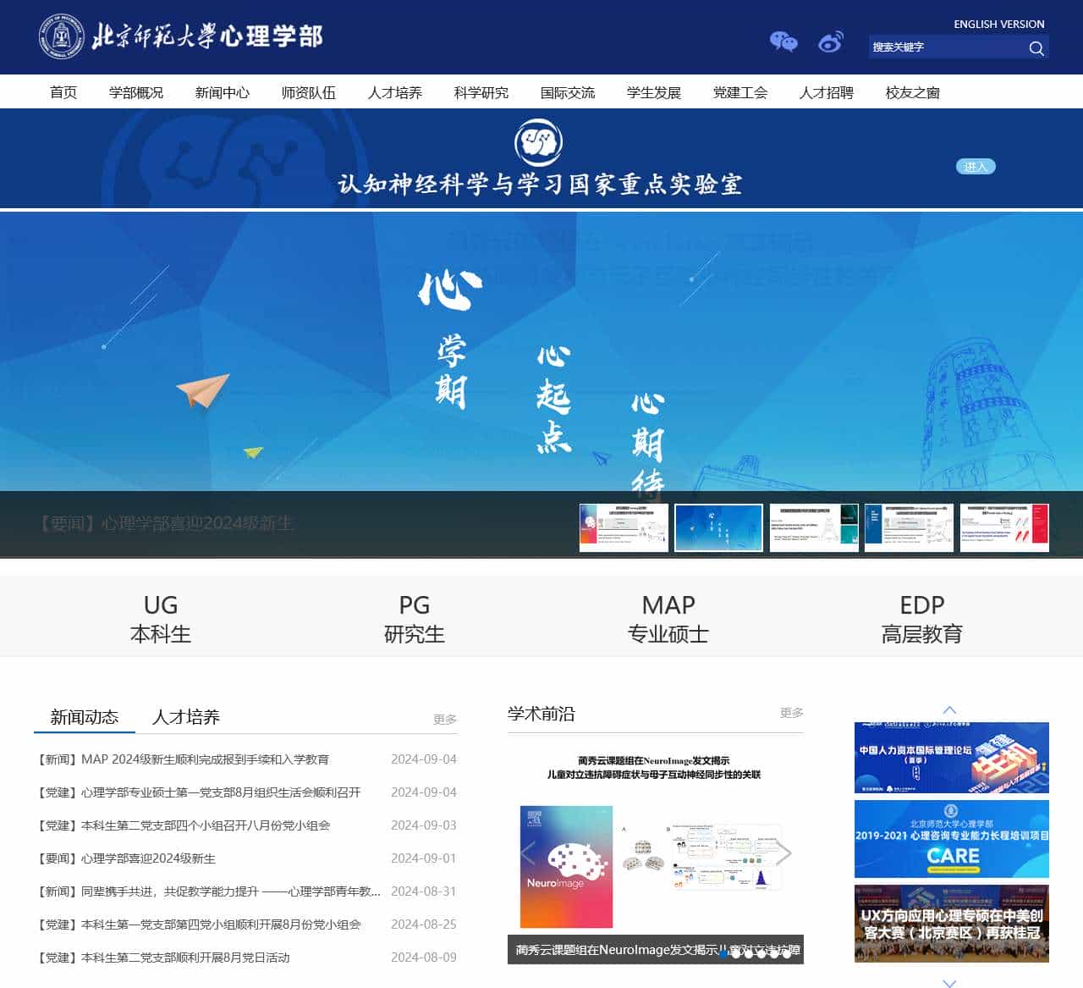
Task: Click the search magnifier icon
Action: [x=1036, y=48]
